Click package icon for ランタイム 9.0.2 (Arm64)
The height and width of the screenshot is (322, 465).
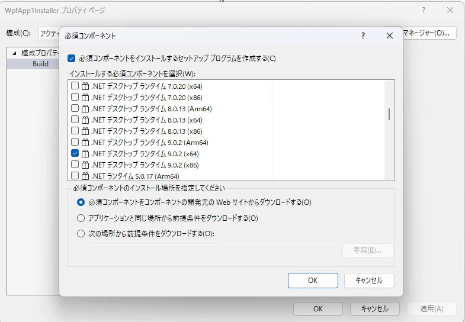[x=85, y=143]
